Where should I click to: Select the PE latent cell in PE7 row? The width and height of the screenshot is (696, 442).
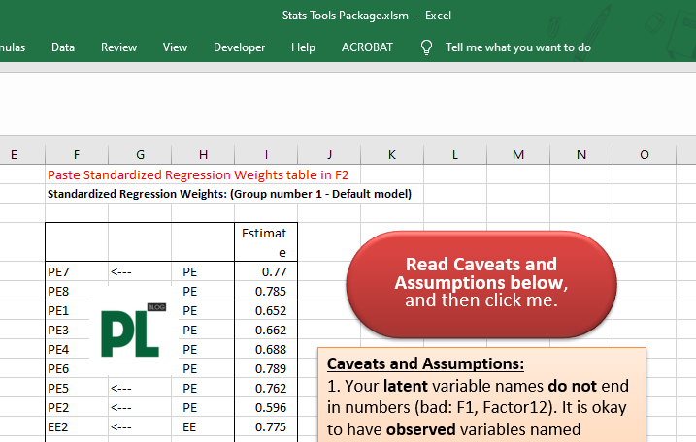[203, 271]
